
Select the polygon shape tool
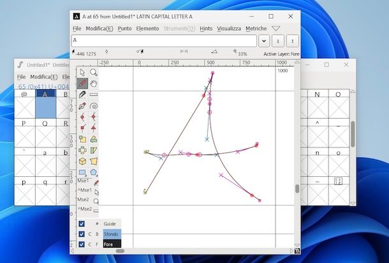click(94, 172)
